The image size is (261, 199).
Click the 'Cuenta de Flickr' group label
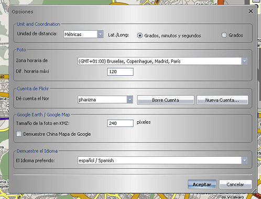click(x=32, y=89)
